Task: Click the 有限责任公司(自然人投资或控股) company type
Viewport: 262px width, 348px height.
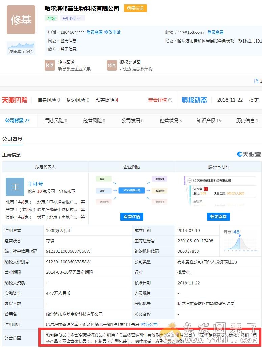Action: (x=207, y=262)
